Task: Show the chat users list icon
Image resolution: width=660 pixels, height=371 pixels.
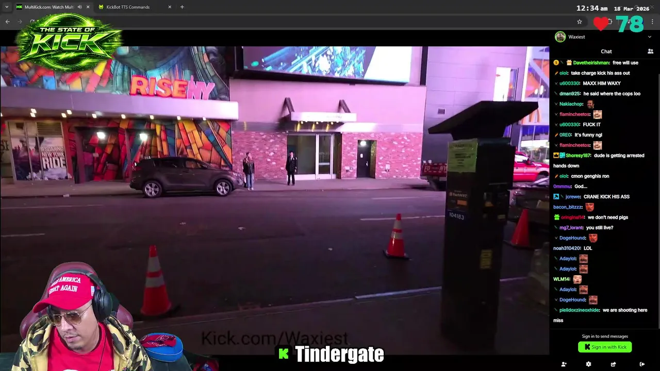Action: tap(650, 52)
